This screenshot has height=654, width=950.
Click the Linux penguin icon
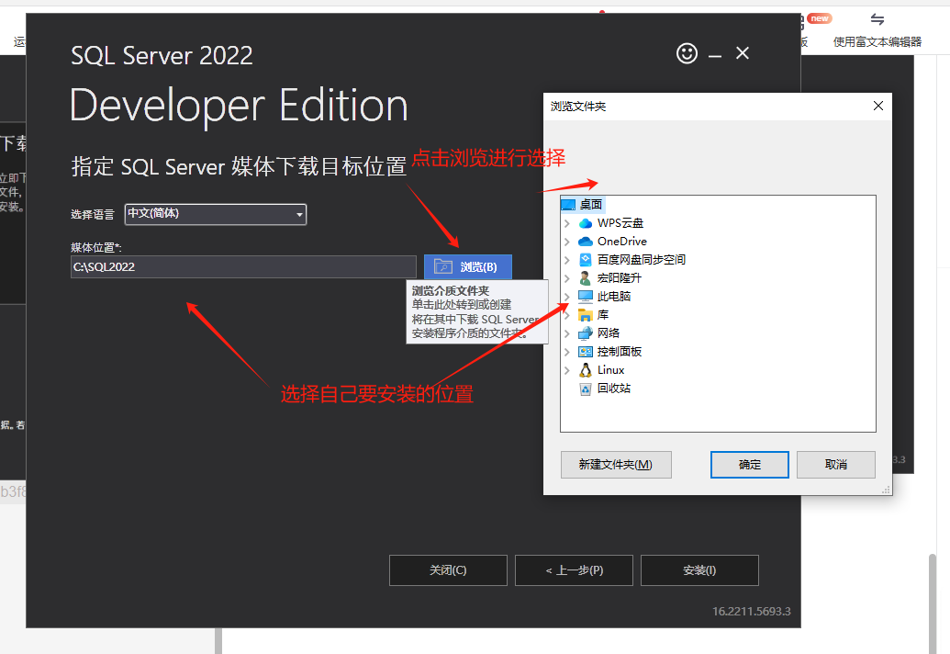pyautogui.click(x=586, y=370)
